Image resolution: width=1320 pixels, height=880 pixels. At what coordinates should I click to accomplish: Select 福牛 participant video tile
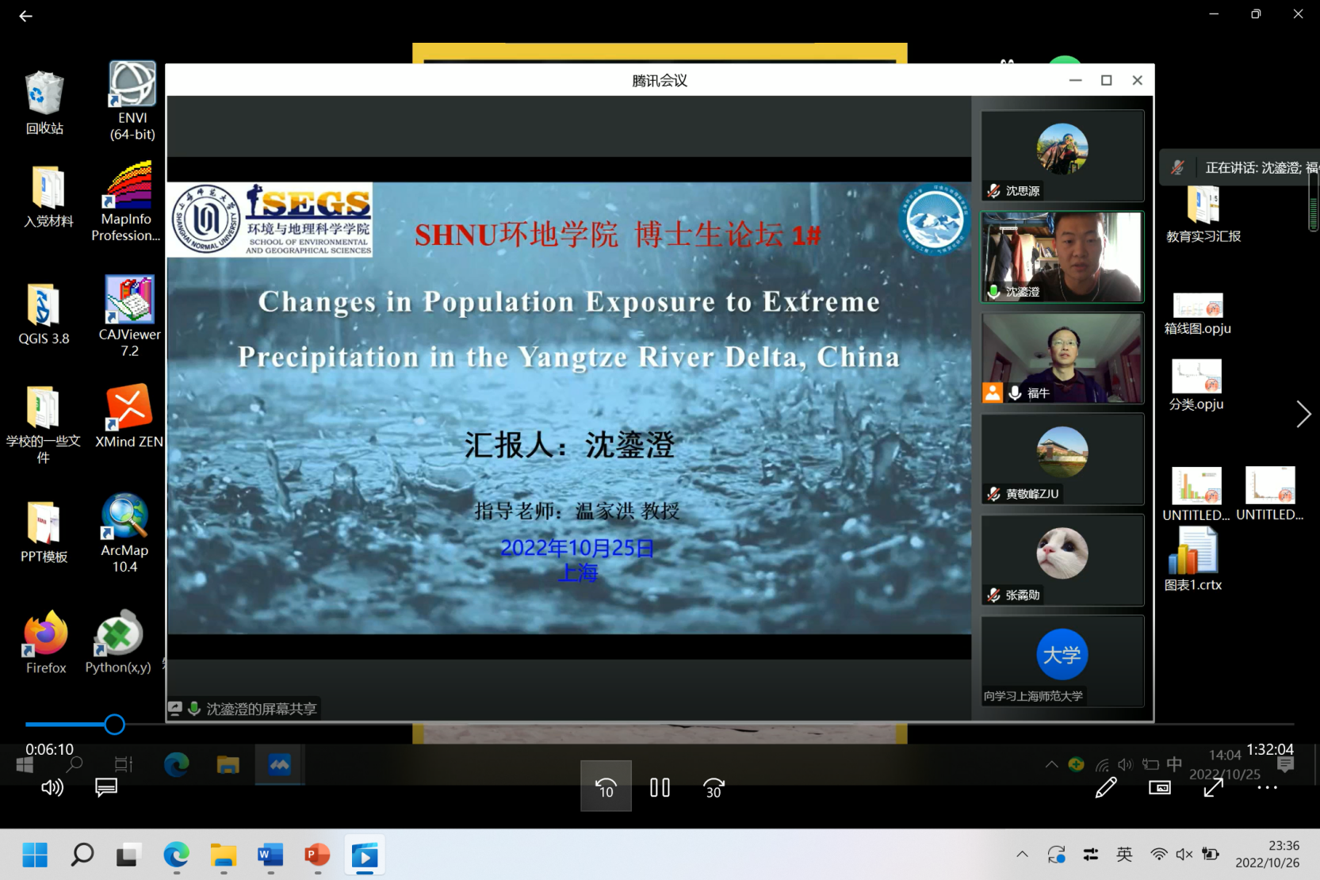tap(1062, 358)
